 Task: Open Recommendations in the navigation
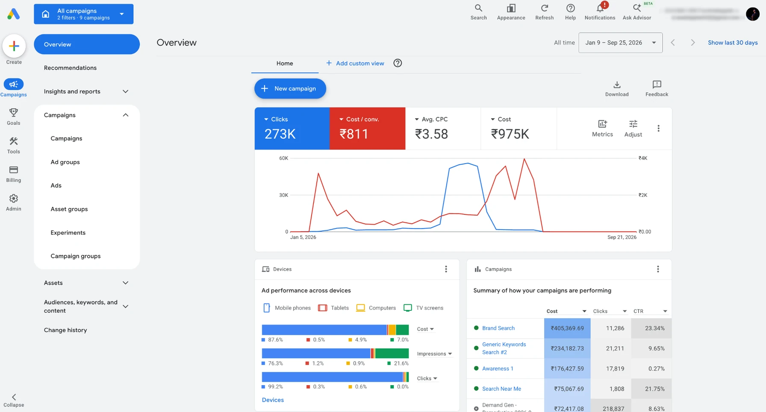pyautogui.click(x=70, y=68)
